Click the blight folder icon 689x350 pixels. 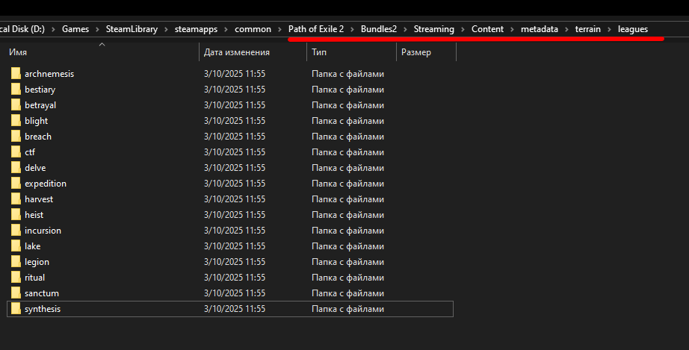pyautogui.click(x=16, y=121)
